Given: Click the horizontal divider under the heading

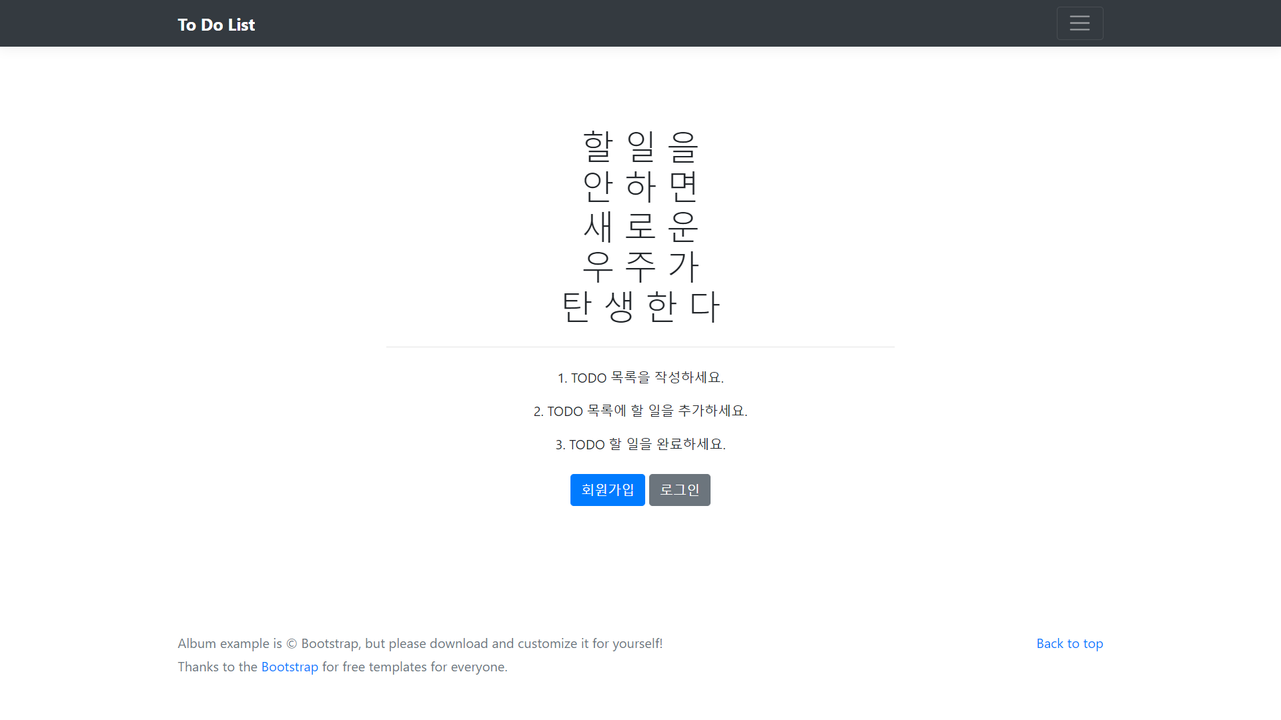Looking at the screenshot, I should pos(640,347).
